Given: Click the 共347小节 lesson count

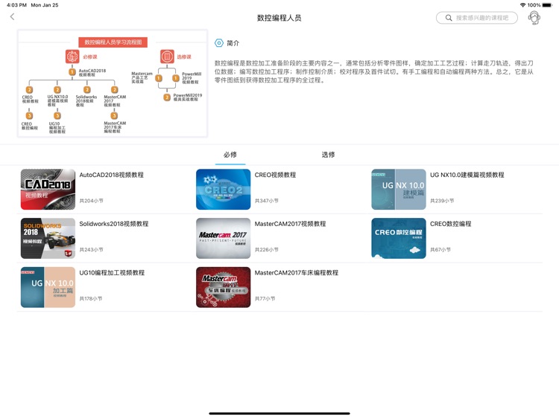Looking at the screenshot, I should click(267, 201).
